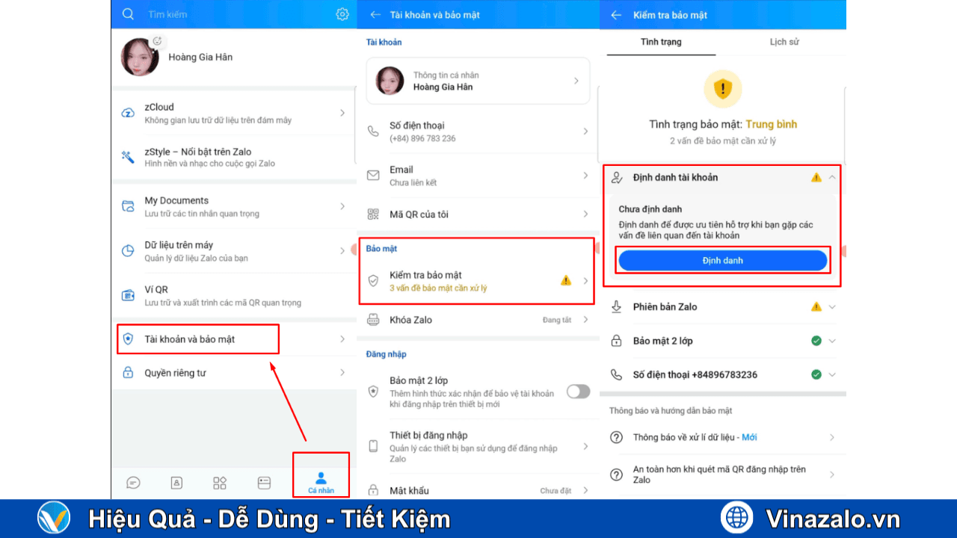Collapse the Định danh tài khoản section
The height and width of the screenshot is (538, 957).
coord(834,177)
